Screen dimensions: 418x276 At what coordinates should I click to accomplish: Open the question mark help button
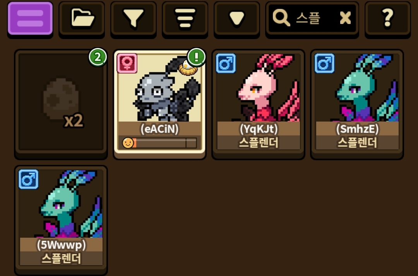click(x=387, y=19)
